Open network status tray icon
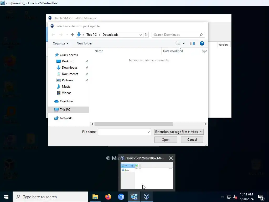Image resolution: width=269 pixels, height=202 pixels. pyautogui.click(x=229, y=197)
